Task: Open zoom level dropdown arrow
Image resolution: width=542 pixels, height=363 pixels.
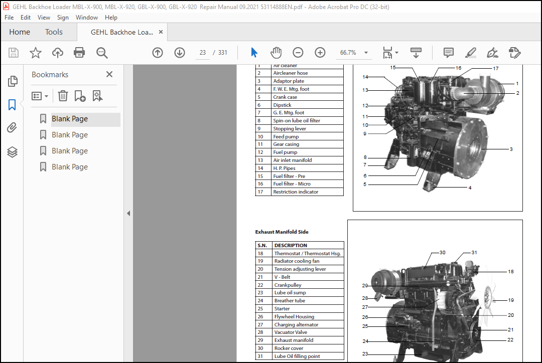Action: point(366,53)
